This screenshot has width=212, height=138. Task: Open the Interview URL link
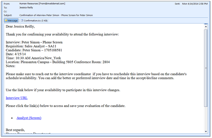[17, 98]
